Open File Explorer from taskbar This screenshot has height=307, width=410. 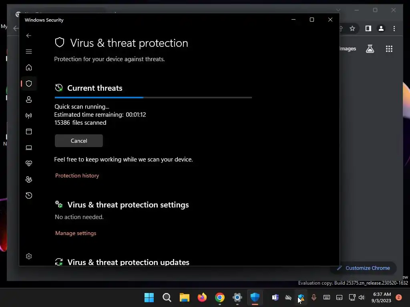[x=184, y=297]
